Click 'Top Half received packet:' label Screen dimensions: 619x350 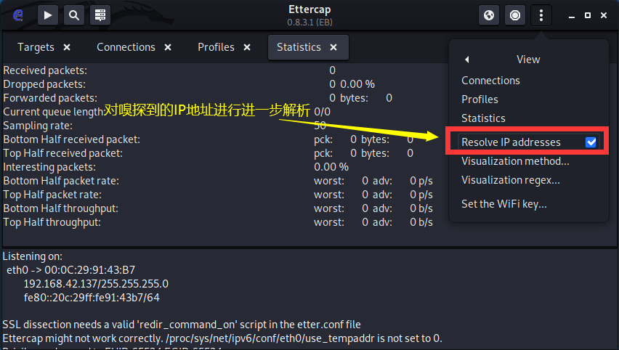(x=62, y=153)
